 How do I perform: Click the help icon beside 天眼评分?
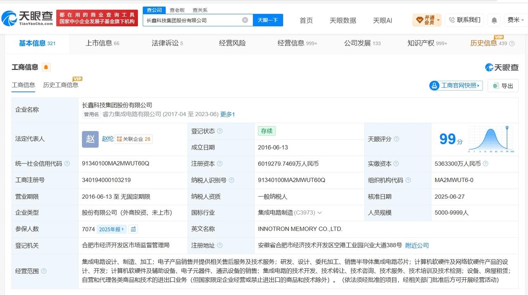(x=396, y=139)
